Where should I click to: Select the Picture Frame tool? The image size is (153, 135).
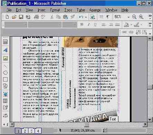5,58
